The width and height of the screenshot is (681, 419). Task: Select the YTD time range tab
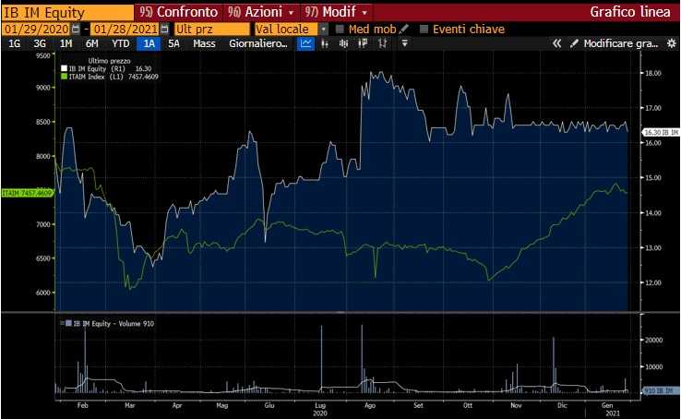120,43
